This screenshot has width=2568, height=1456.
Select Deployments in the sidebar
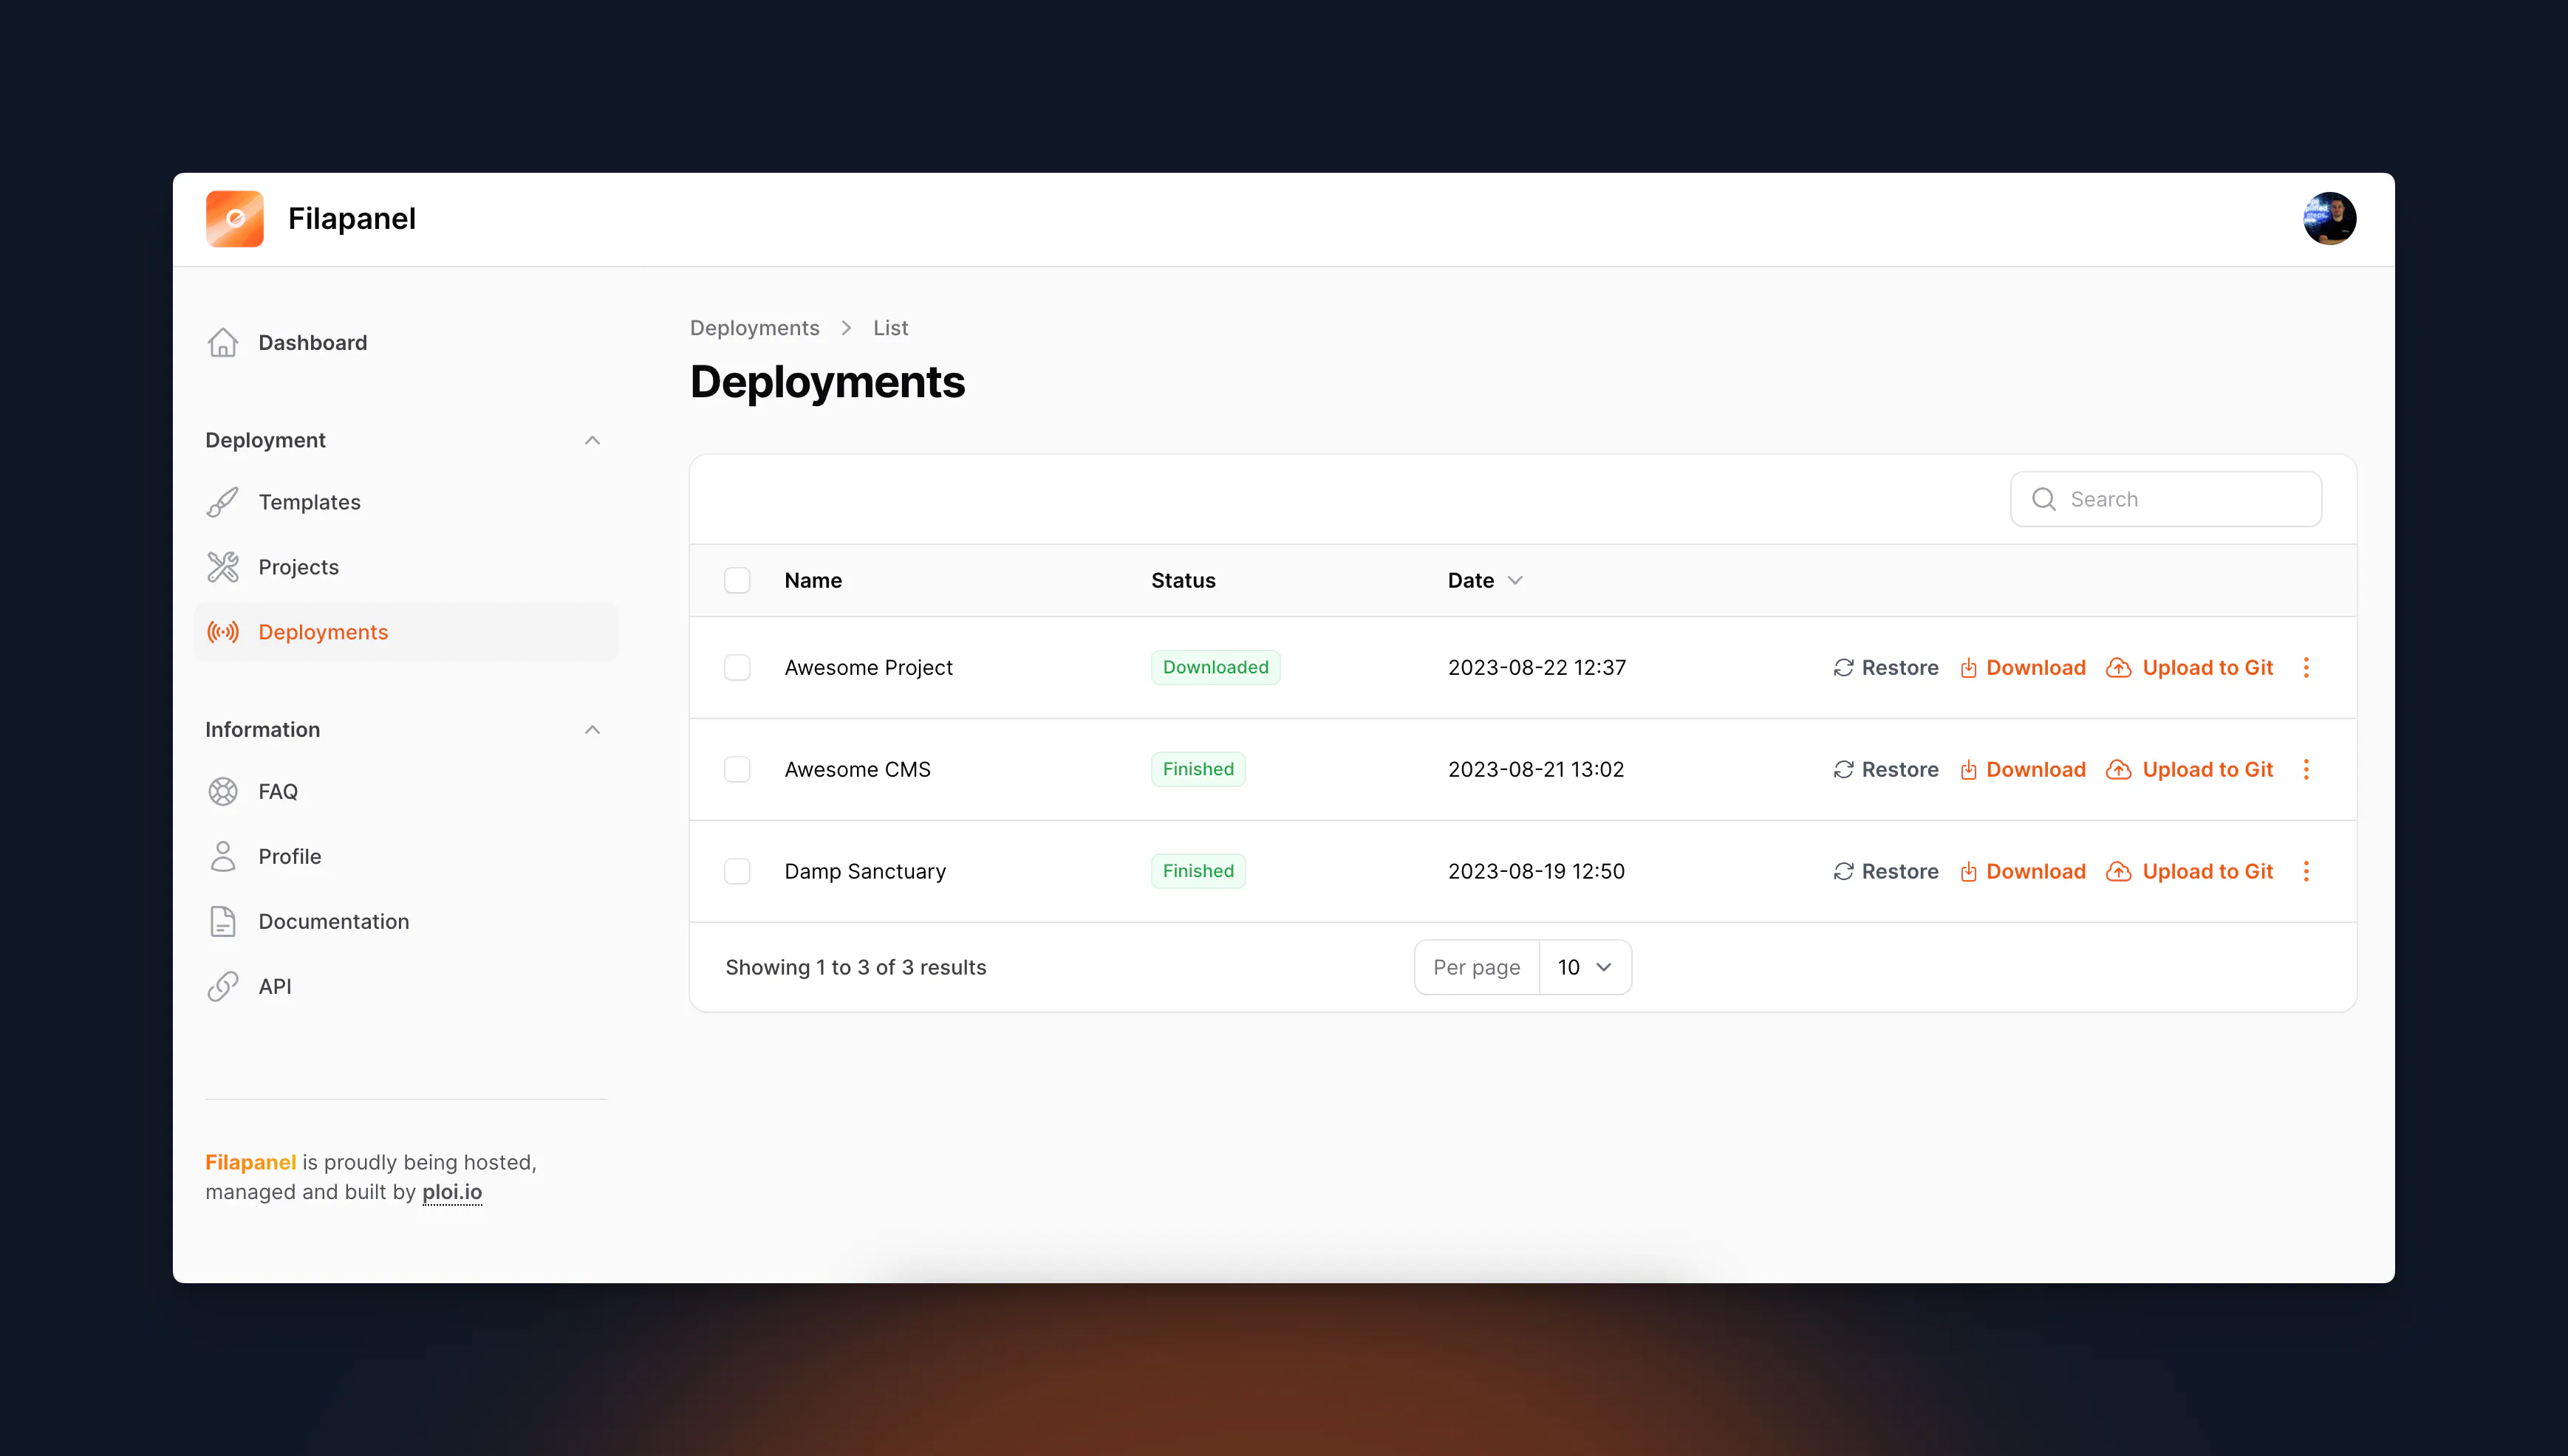coord(406,632)
